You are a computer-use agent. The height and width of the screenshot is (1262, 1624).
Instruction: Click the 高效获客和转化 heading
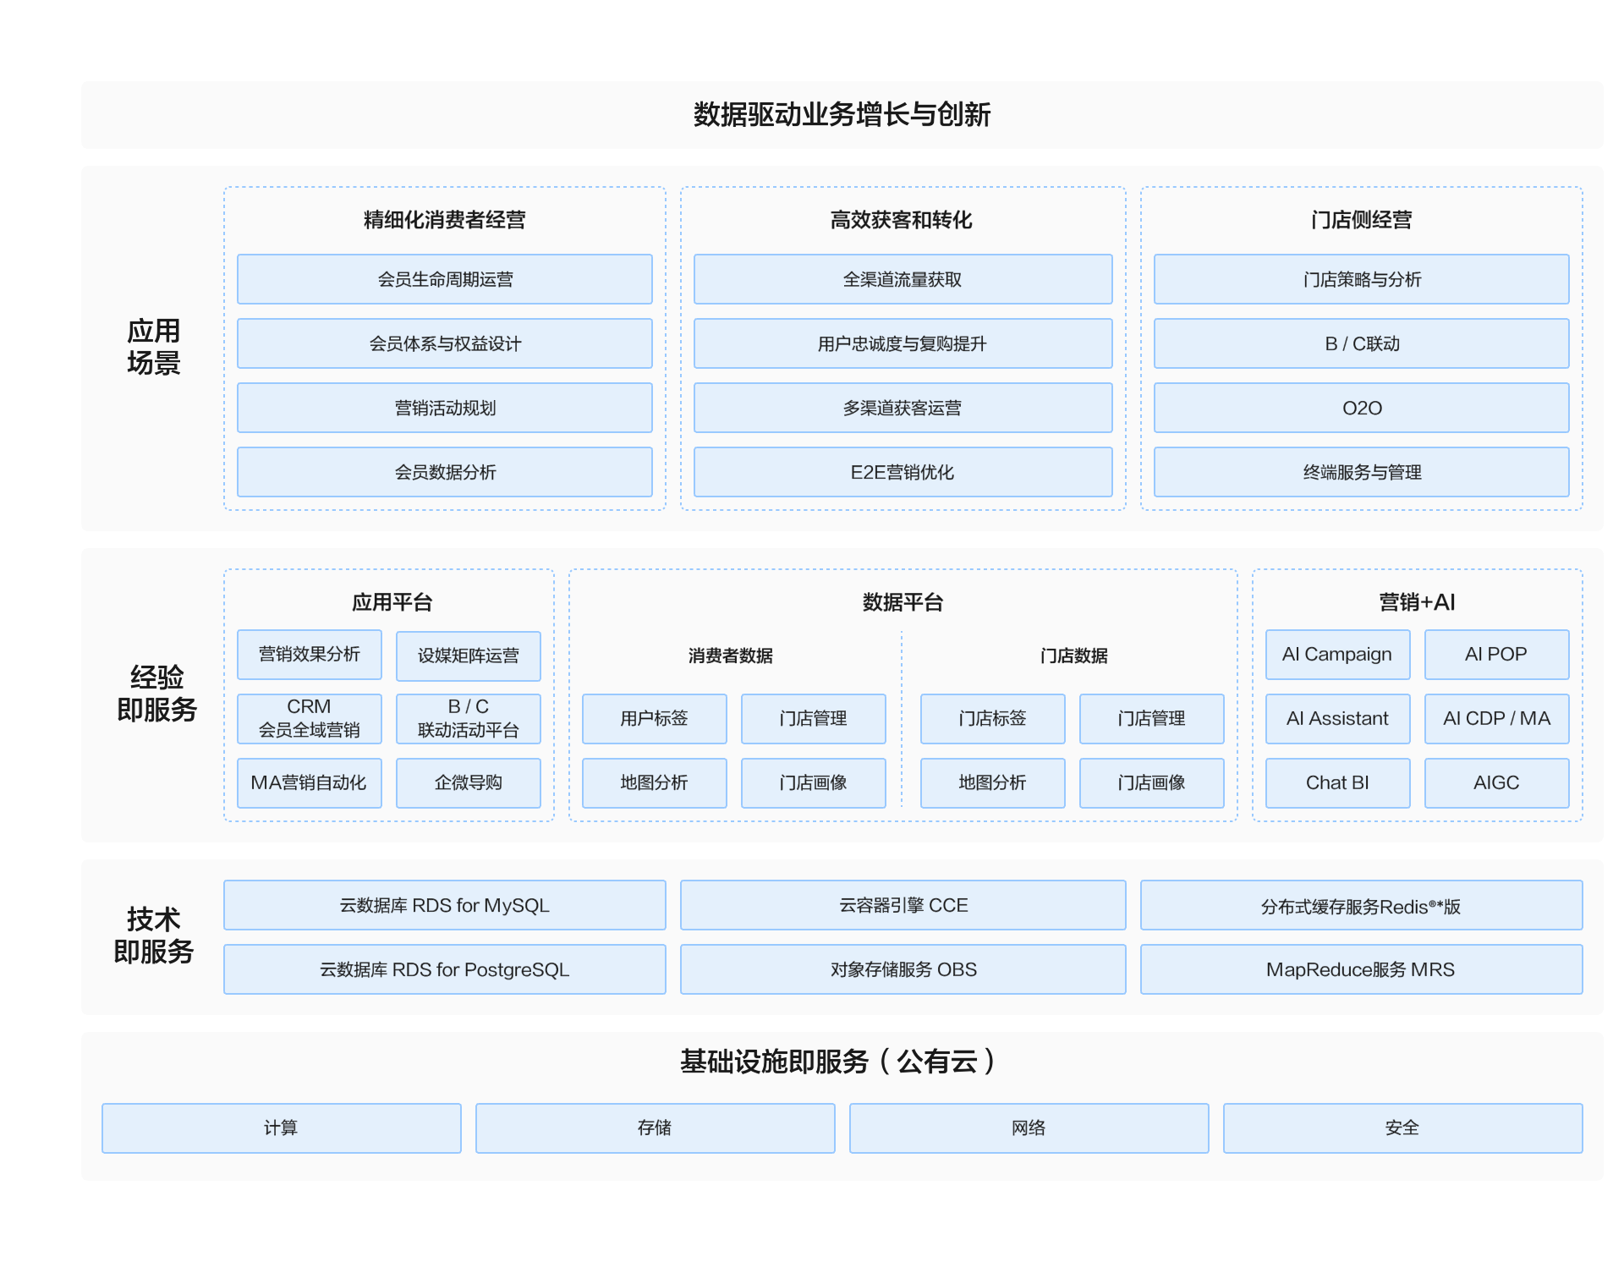(902, 220)
